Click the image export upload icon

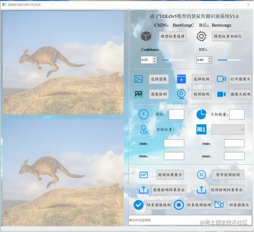[144, 190]
